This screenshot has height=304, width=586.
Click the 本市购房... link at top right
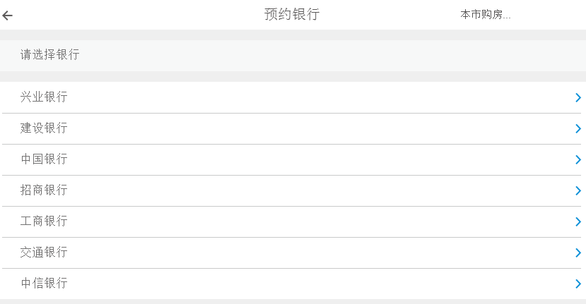(485, 15)
